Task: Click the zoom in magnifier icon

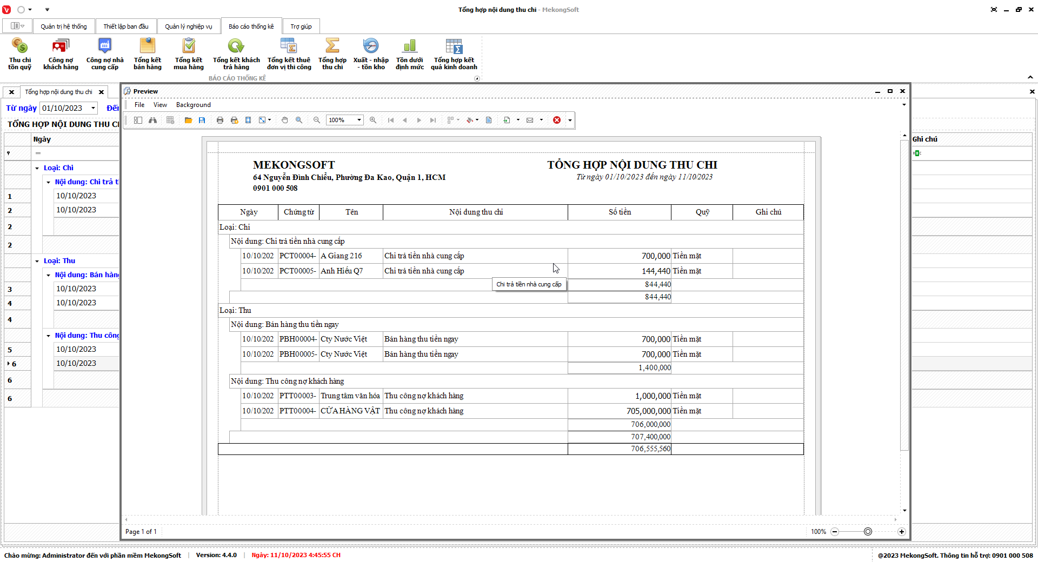Action: click(373, 120)
